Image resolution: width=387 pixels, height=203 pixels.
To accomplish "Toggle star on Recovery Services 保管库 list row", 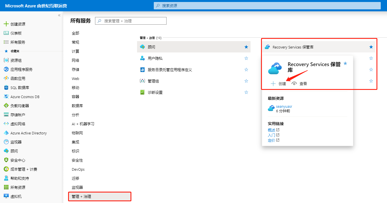I will click(x=371, y=47).
